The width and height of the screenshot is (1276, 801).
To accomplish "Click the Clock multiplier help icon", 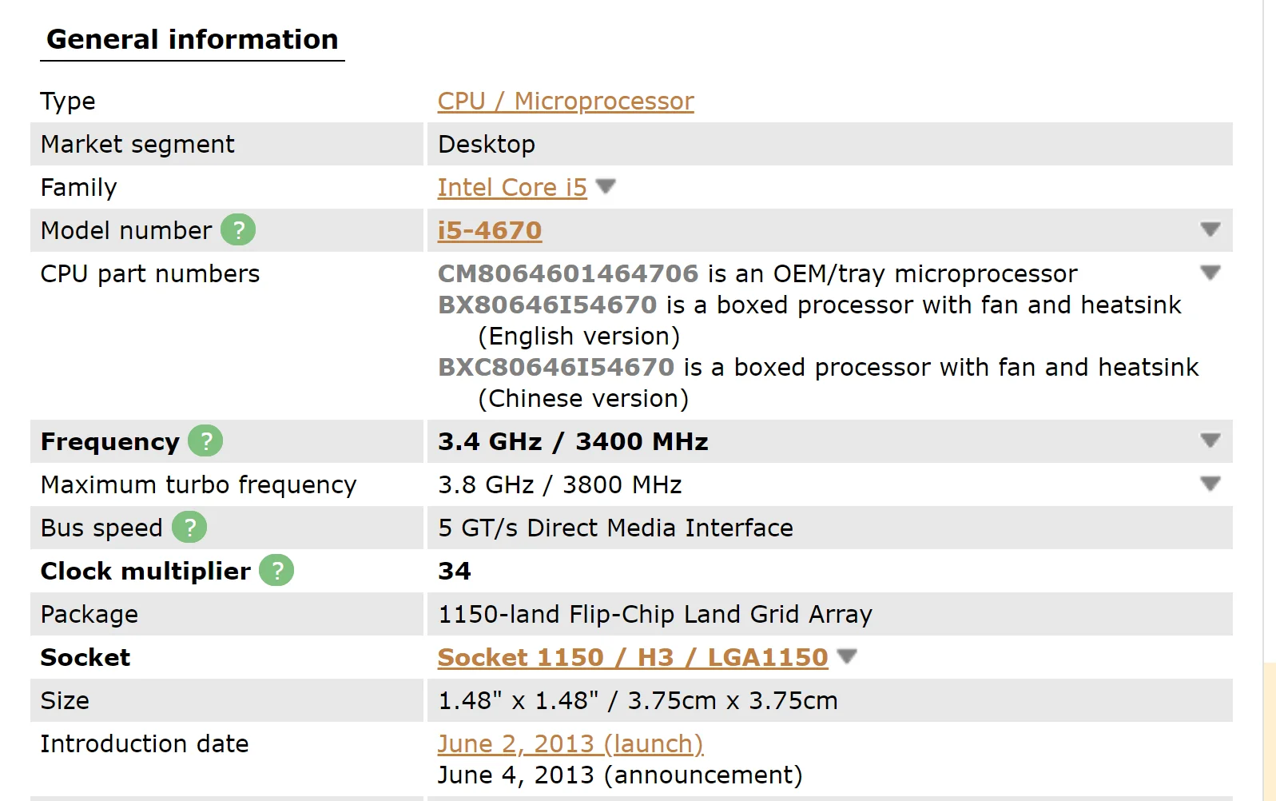I will 276,571.
